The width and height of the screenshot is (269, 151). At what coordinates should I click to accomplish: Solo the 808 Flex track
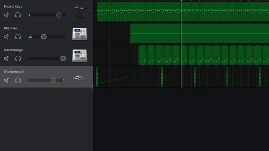pos(18,37)
